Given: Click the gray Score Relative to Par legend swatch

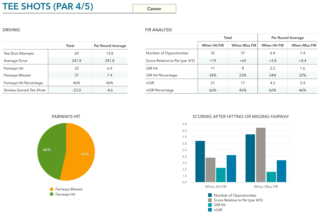Looking at the screenshot, I should [x=210, y=200].
